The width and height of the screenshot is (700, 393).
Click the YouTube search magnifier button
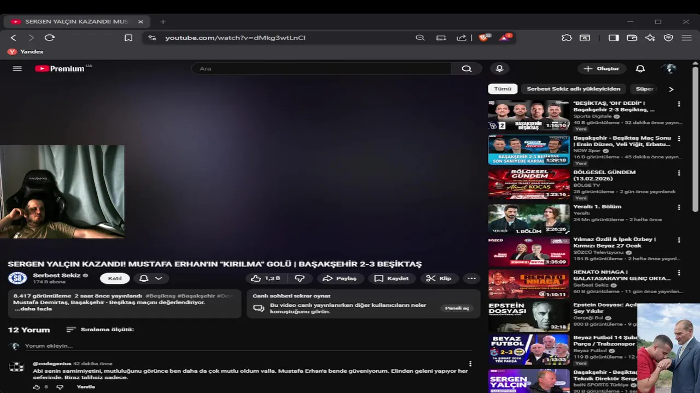pyautogui.click(x=466, y=69)
